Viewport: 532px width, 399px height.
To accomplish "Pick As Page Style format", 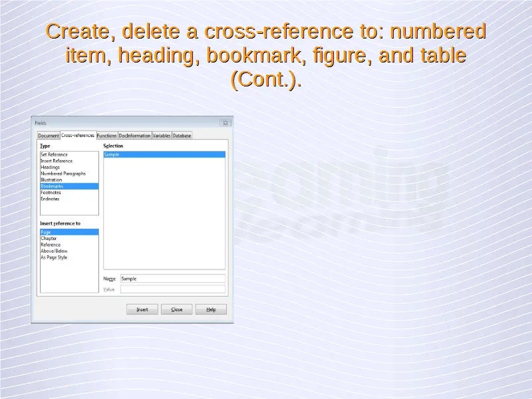I will click(x=54, y=257).
